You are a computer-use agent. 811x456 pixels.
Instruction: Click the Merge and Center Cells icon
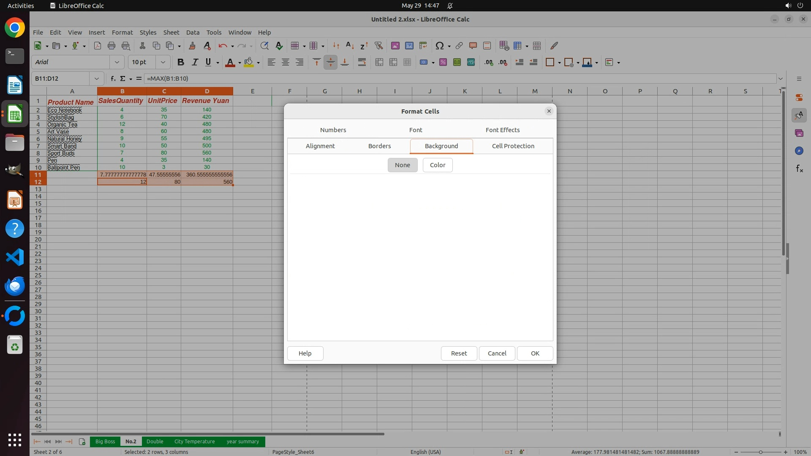click(379, 62)
